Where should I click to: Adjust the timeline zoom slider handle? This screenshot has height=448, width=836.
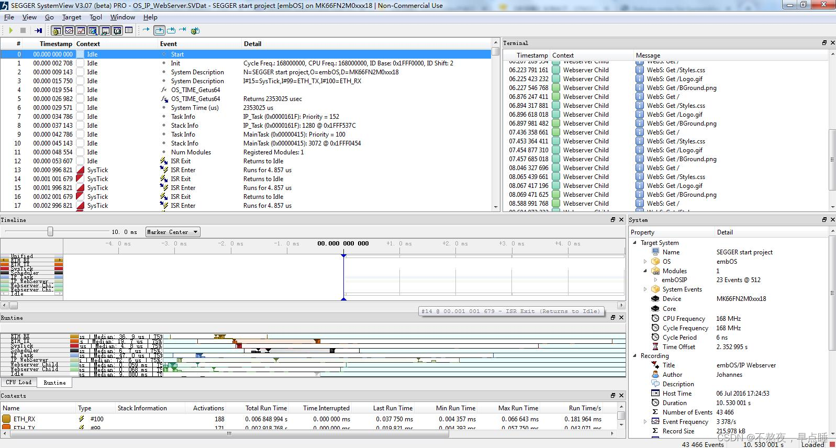pyautogui.click(x=50, y=231)
